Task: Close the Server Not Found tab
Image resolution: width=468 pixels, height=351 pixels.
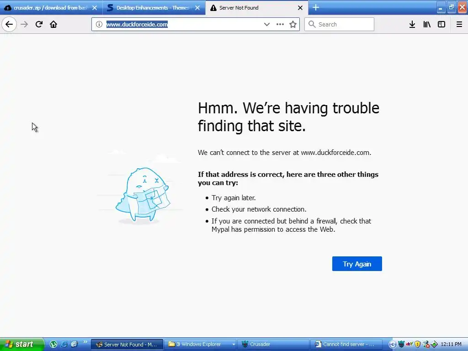Action: point(300,8)
